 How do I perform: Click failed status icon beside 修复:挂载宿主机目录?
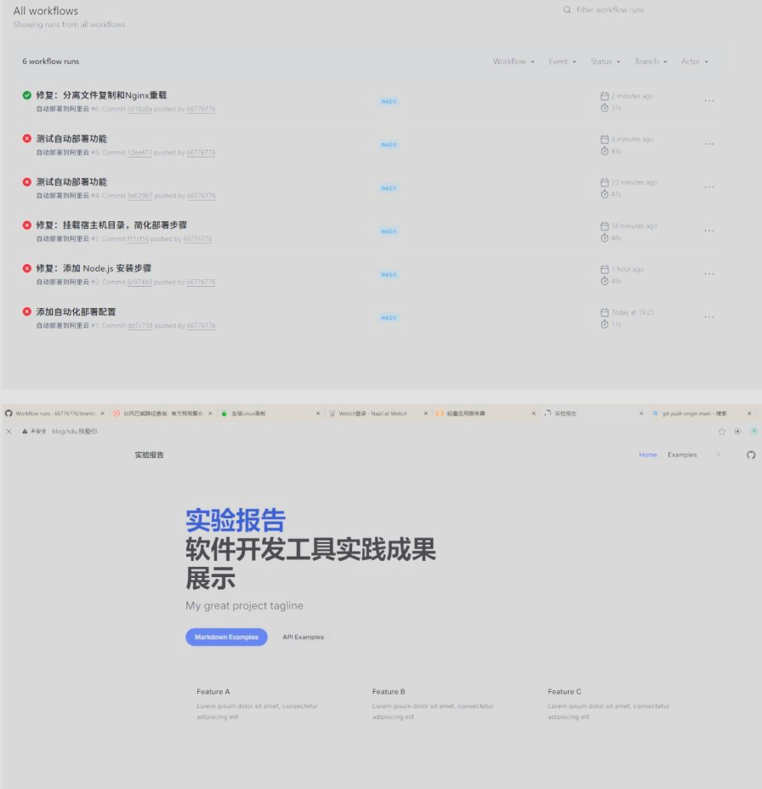[27, 225]
